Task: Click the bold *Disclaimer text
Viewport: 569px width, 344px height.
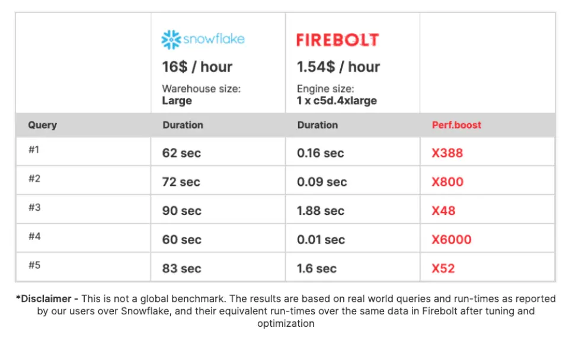Action: tap(46, 299)
